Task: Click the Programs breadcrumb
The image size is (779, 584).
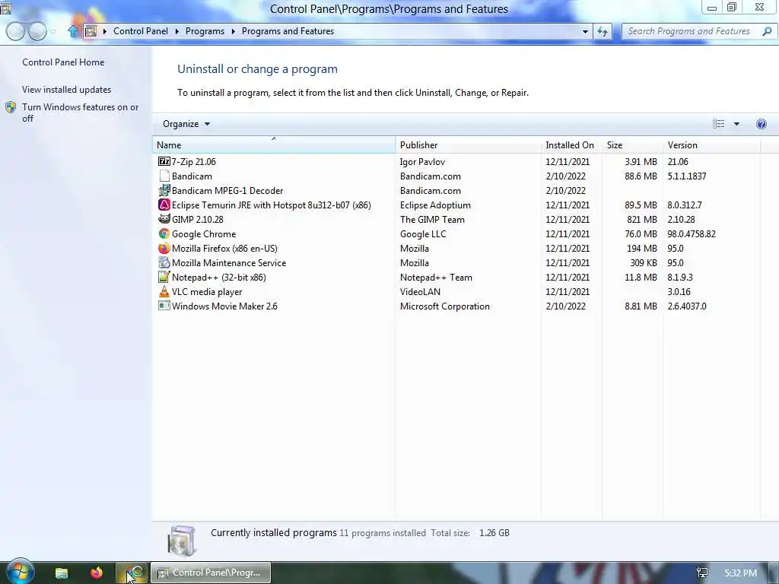Action: pyautogui.click(x=205, y=31)
